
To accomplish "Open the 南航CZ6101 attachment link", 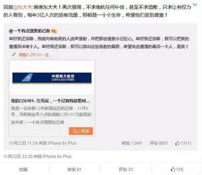I will pyautogui.click(x=36, y=55).
